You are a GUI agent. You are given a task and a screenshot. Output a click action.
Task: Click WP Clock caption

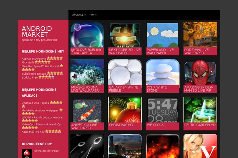163,126
